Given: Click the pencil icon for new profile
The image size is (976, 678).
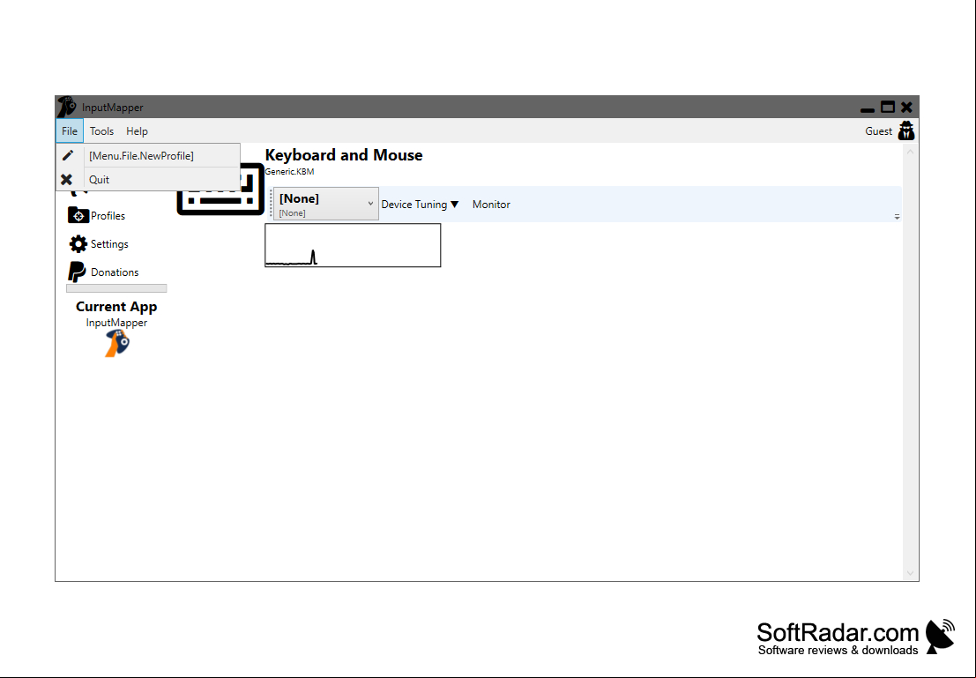Looking at the screenshot, I should (x=68, y=155).
